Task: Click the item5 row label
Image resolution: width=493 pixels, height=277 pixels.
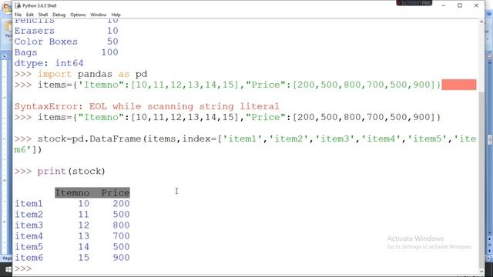Action: click(x=29, y=247)
